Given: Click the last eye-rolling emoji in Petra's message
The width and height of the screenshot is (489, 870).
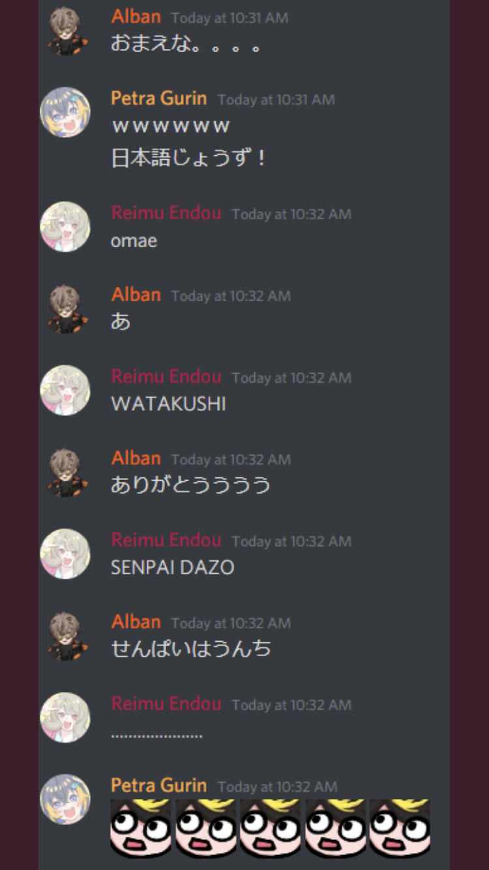Looking at the screenshot, I should [x=400, y=828].
